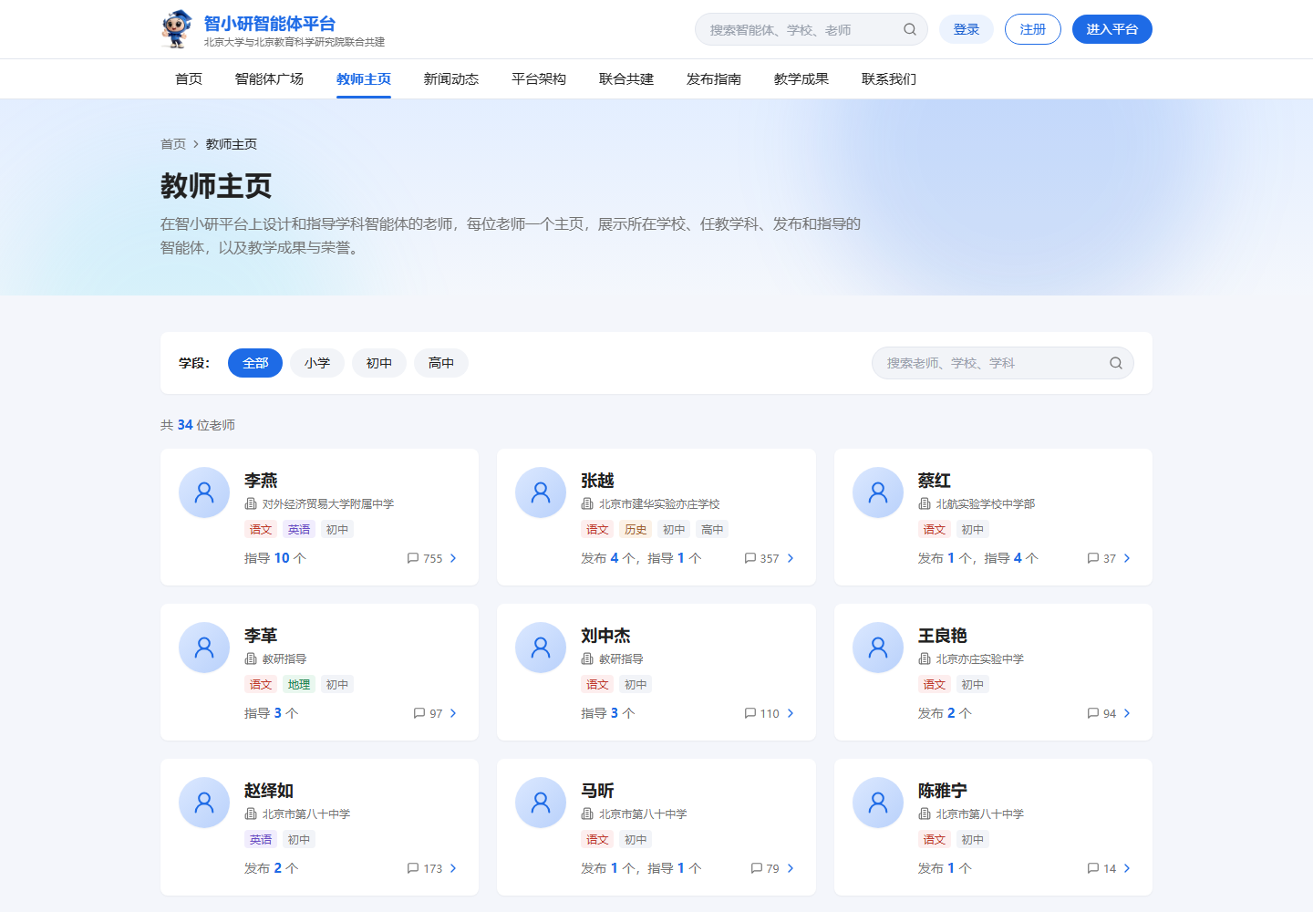
Task: Open 王良艳's avatar icon
Action: coord(878,648)
